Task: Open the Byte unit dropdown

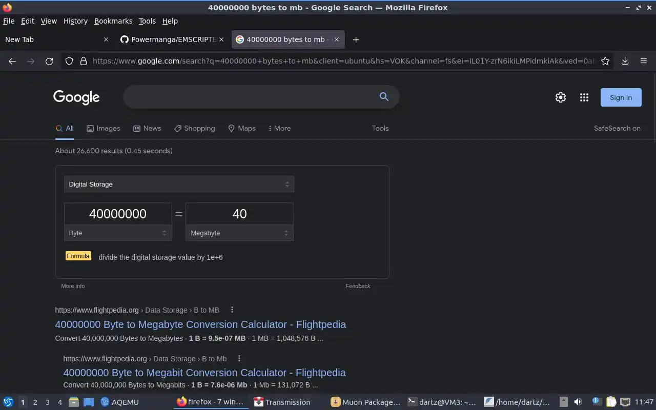Action: (118, 233)
